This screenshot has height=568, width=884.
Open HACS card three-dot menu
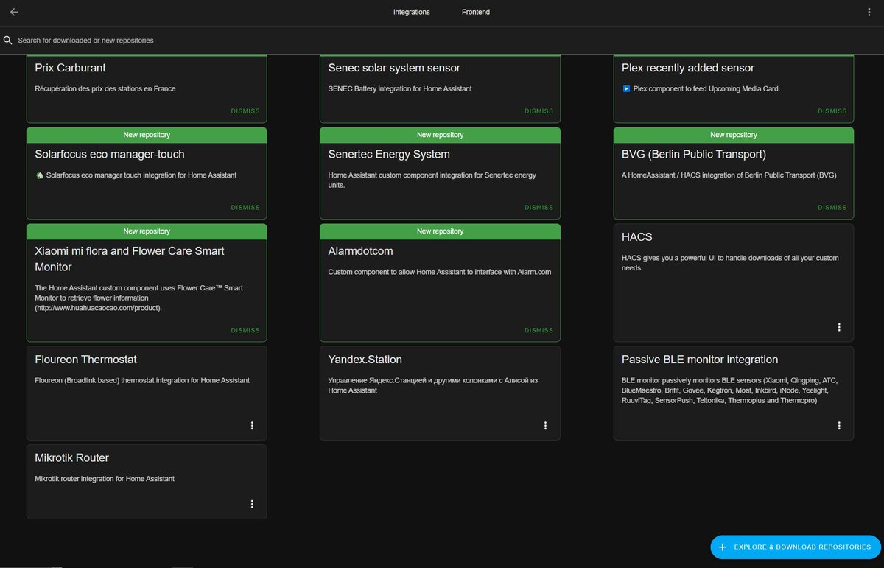(x=839, y=327)
